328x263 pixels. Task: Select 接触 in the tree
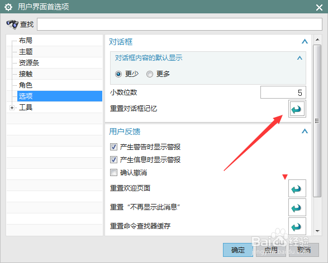point(26,74)
